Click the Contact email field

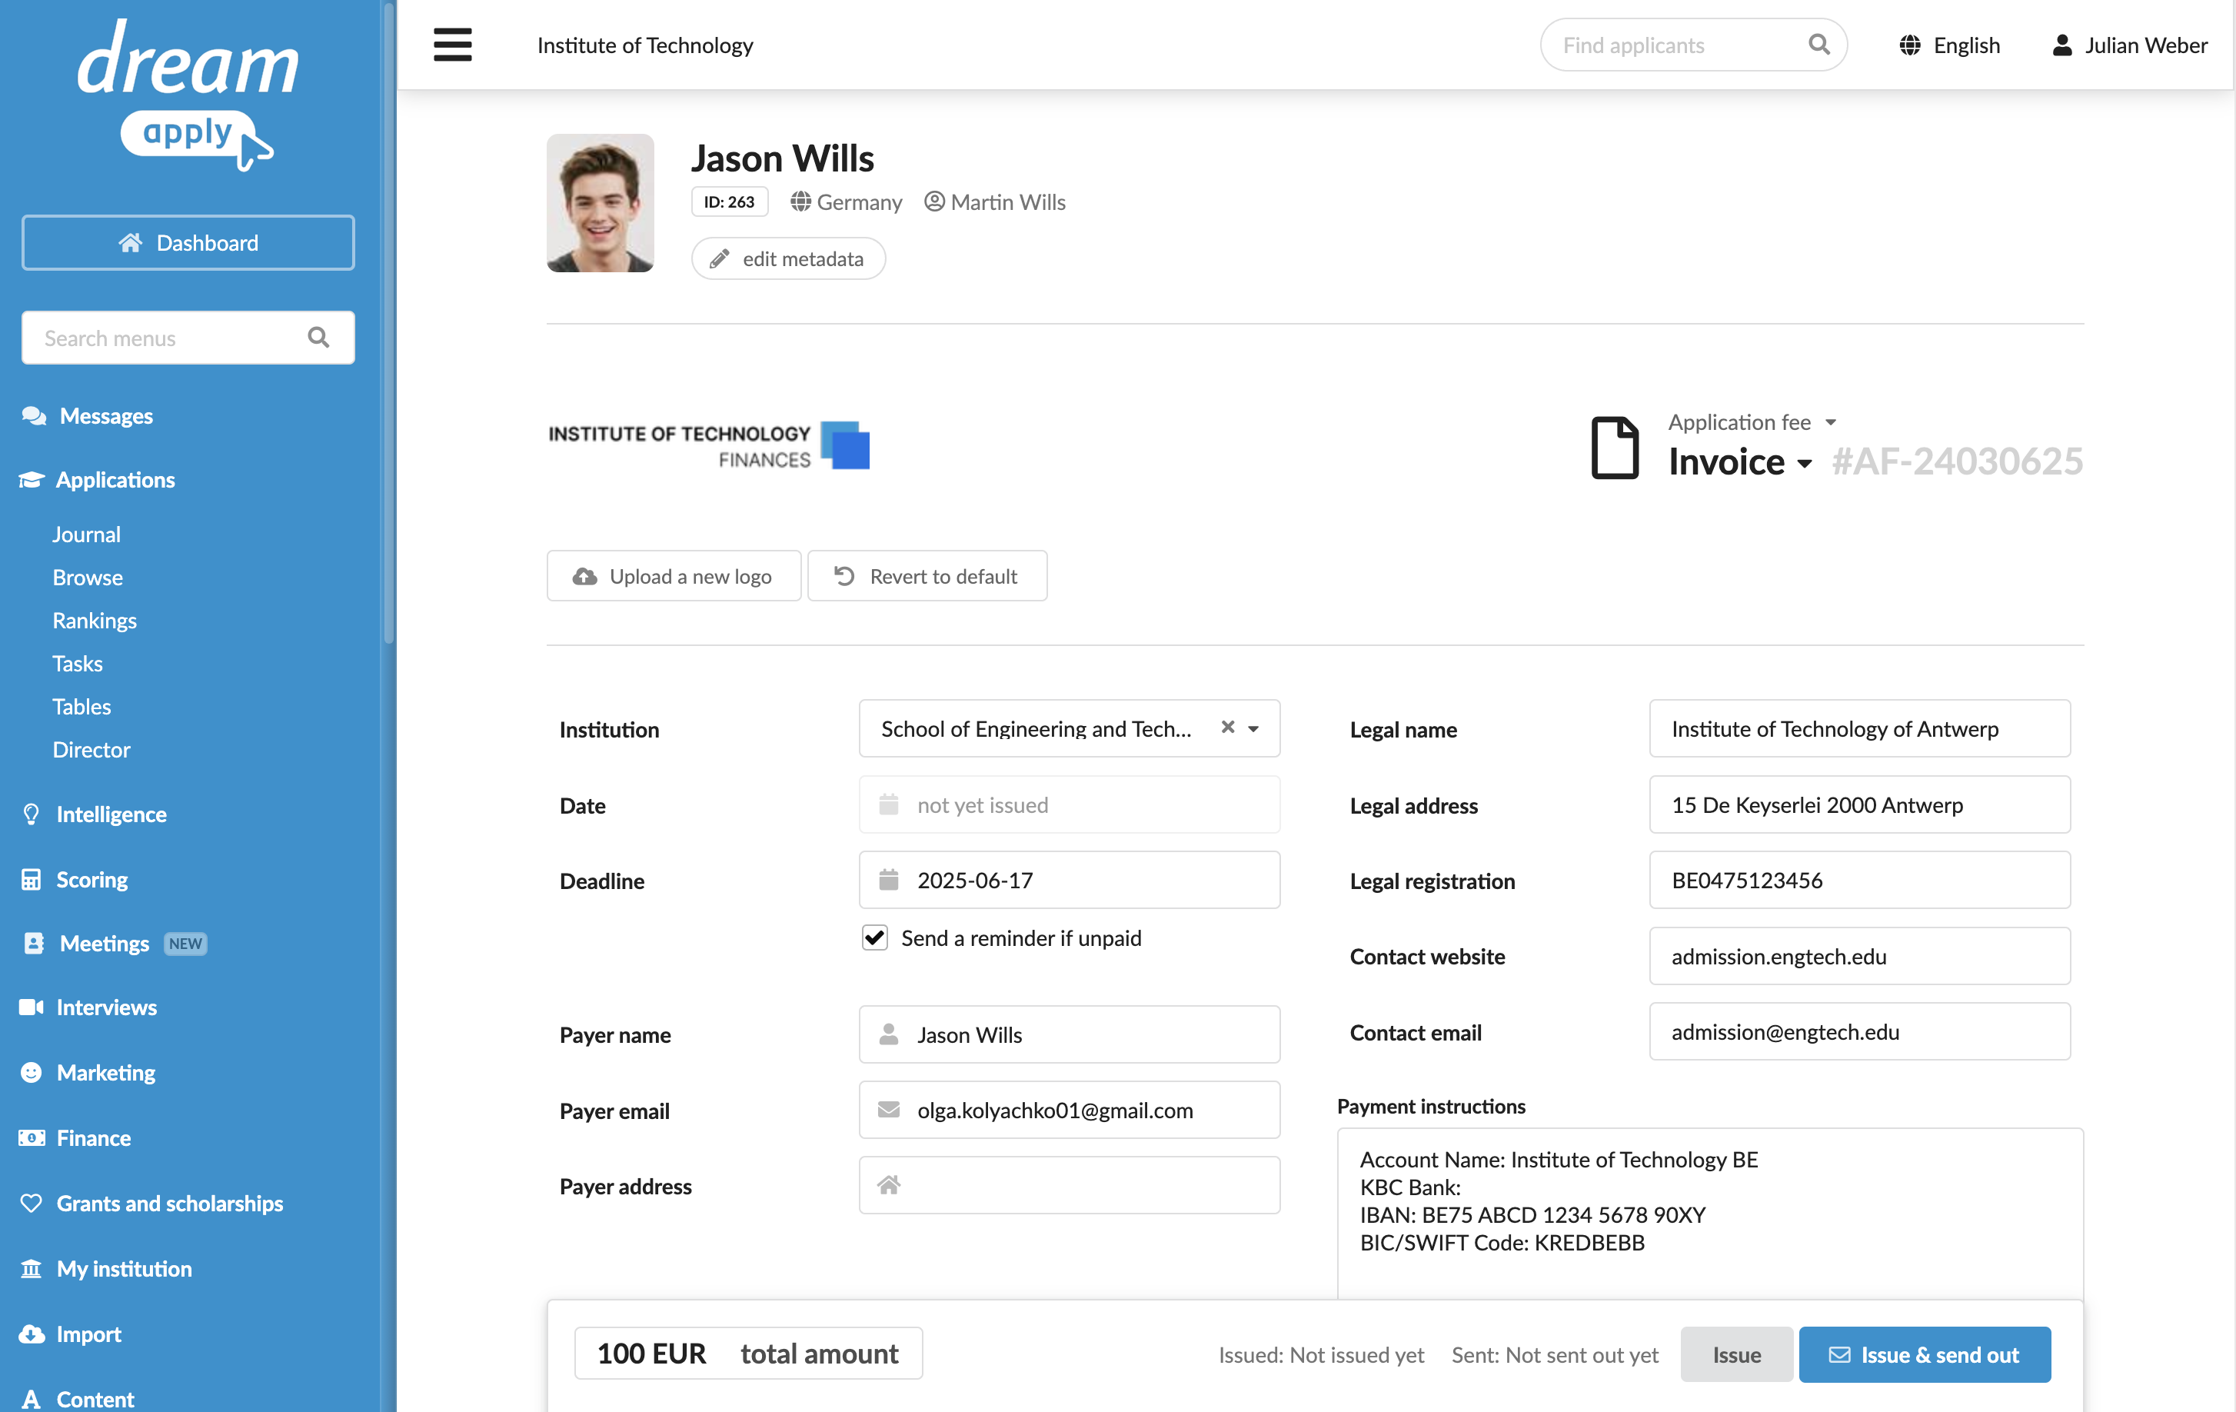(1859, 1031)
